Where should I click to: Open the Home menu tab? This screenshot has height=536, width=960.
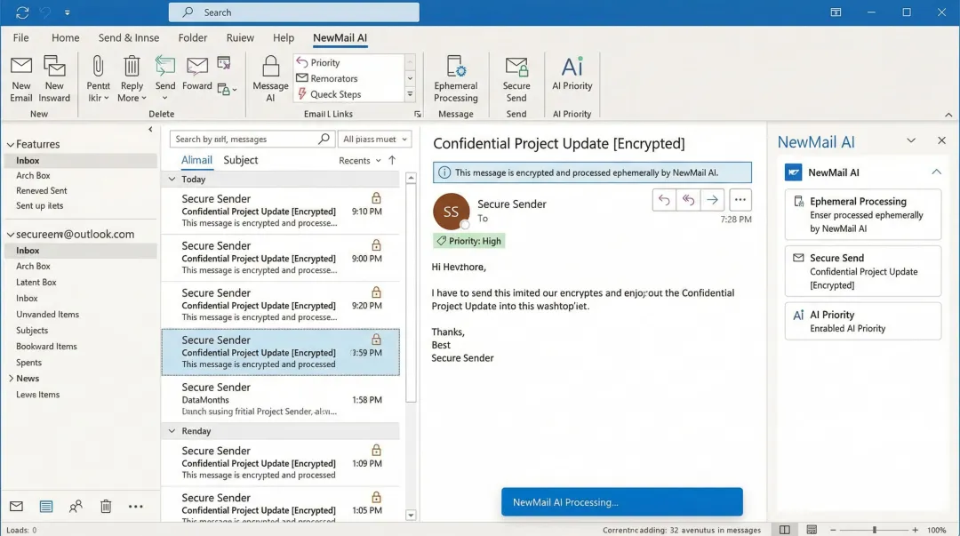[x=65, y=37]
